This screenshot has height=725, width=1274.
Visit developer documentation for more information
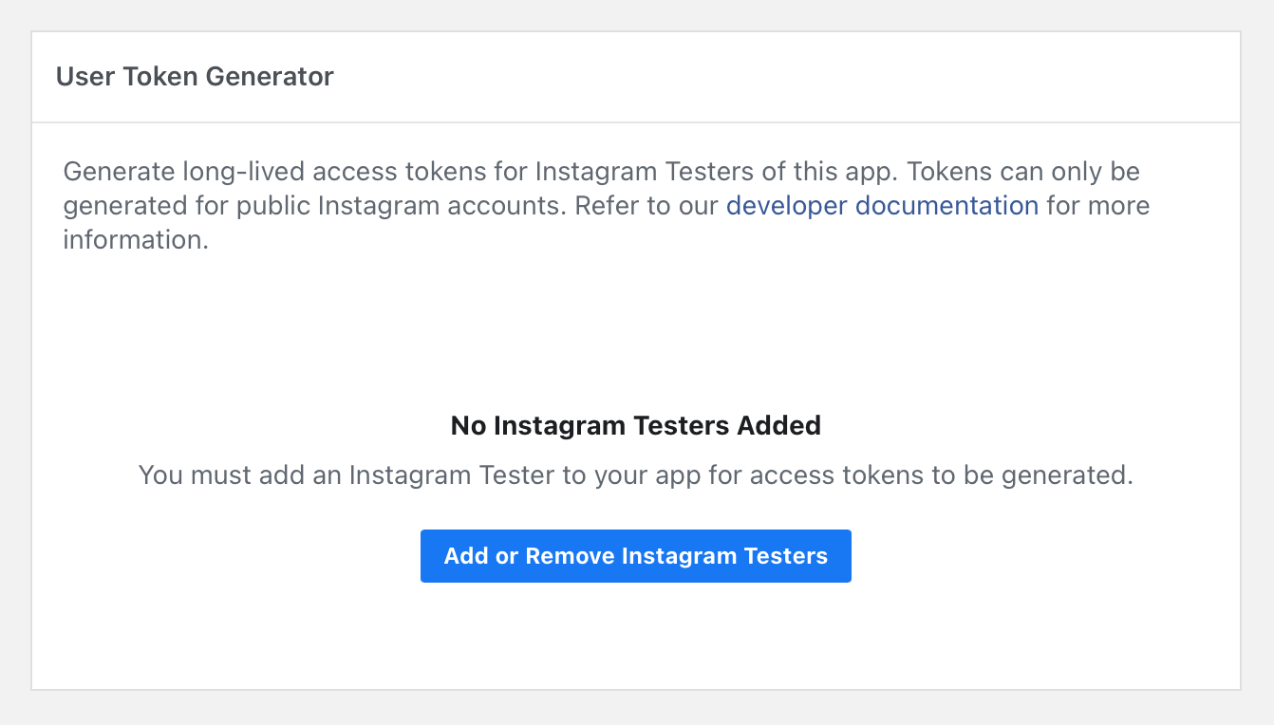coord(881,206)
